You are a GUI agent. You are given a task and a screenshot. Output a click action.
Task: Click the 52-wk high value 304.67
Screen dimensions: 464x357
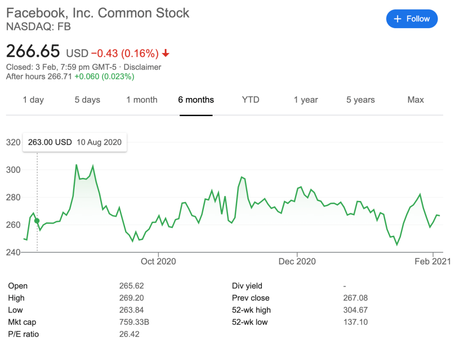pos(355,310)
